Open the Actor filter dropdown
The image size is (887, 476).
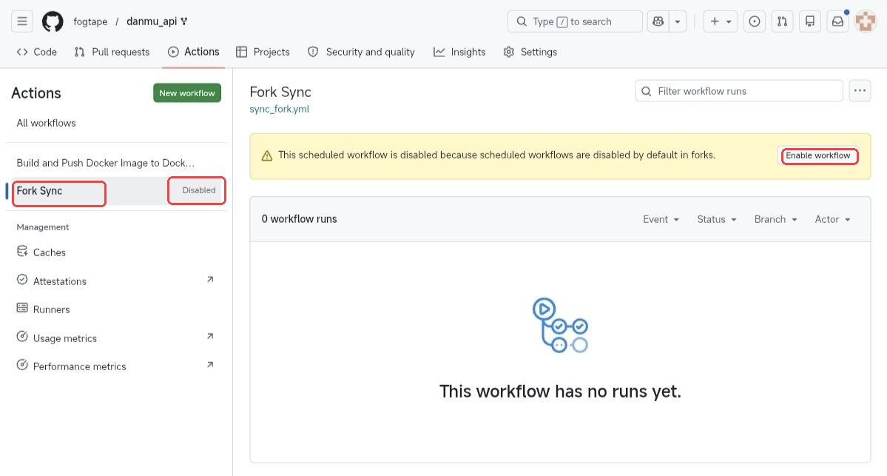pyautogui.click(x=832, y=219)
